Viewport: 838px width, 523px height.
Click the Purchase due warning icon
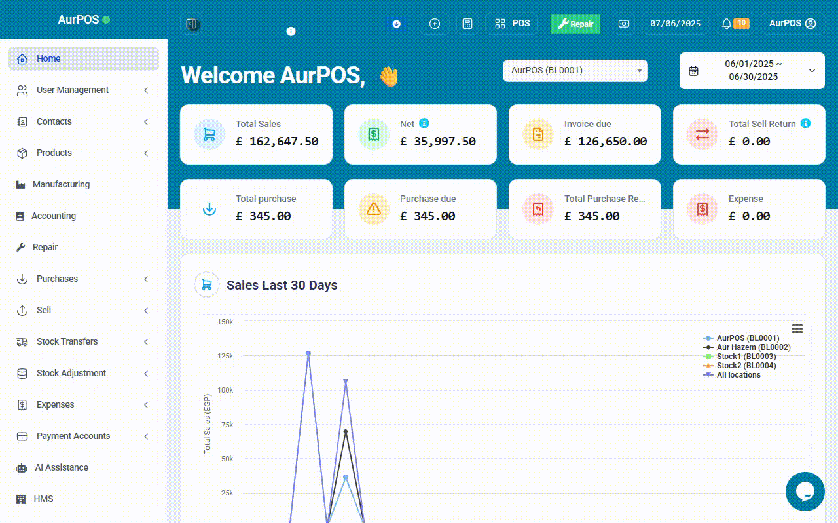(374, 209)
